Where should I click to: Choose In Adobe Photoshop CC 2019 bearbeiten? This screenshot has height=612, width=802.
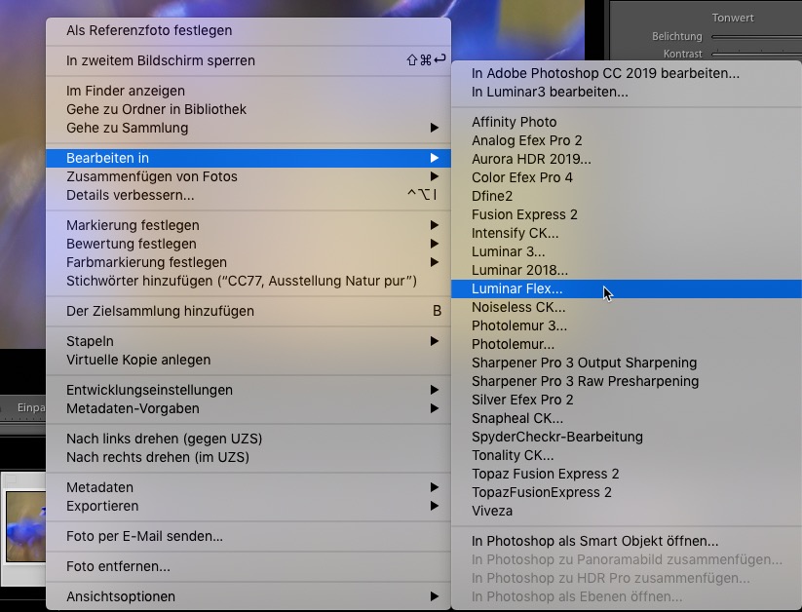pos(604,73)
